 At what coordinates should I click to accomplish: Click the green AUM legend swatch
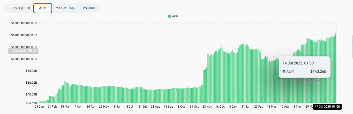coord(169,16)
